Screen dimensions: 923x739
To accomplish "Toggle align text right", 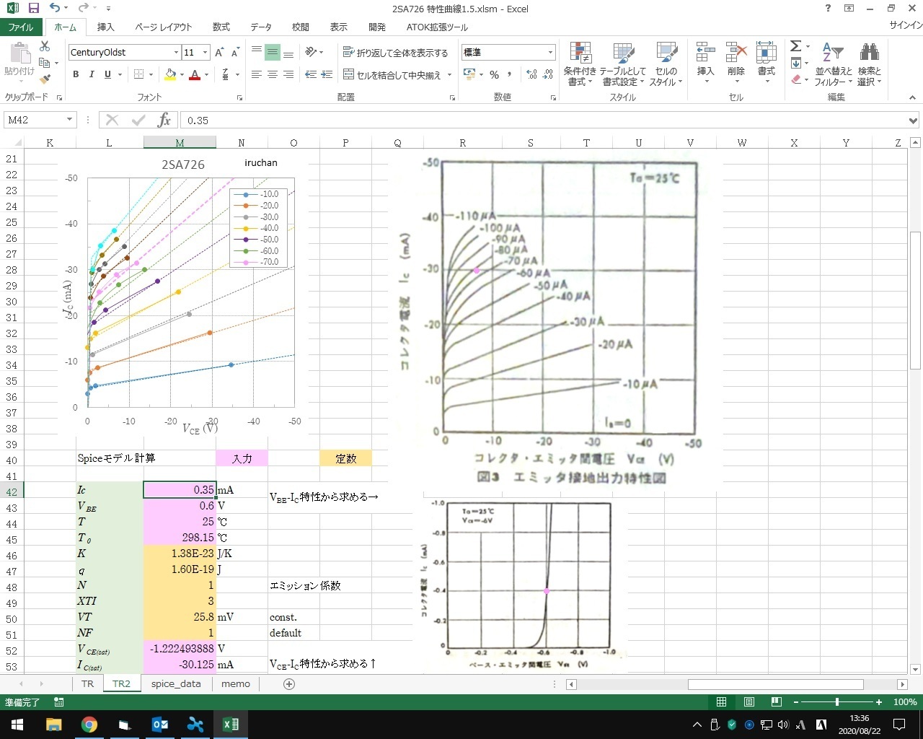I will click(x=288, y=74).
